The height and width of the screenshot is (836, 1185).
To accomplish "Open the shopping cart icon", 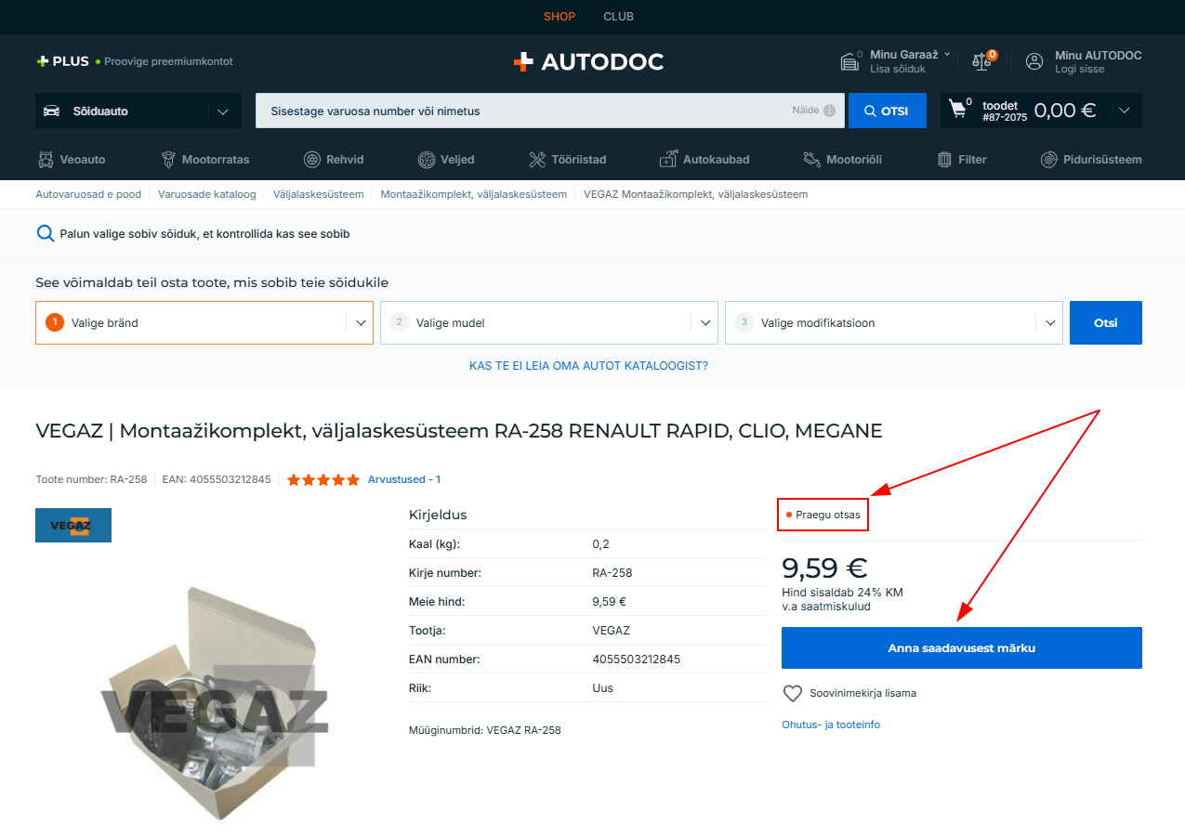I will tap(957, 110).
